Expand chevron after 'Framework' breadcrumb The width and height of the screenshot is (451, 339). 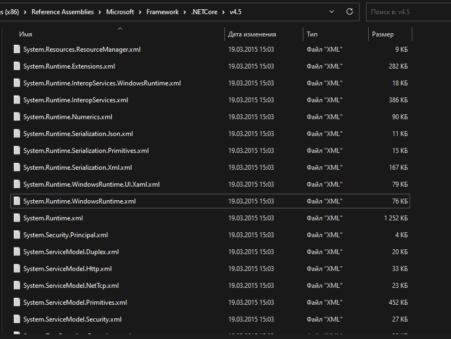pyautogui.click(x=185, y=12)
